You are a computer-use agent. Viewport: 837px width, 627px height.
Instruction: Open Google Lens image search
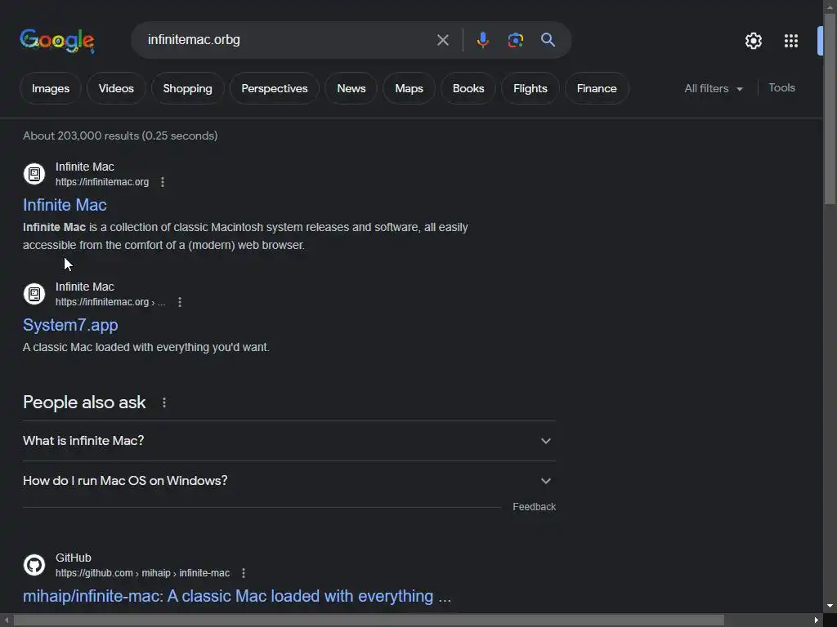pos(515,40)
